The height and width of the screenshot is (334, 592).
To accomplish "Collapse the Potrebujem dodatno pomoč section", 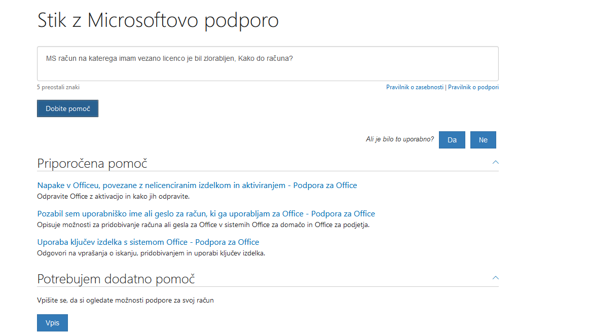I will 495,278.
